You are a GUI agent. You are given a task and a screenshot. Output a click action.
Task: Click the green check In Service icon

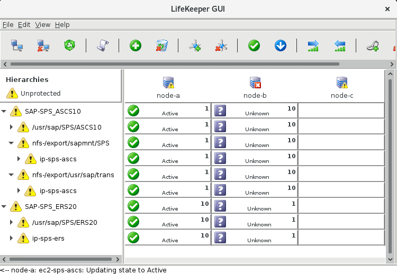tap(254, 46)
